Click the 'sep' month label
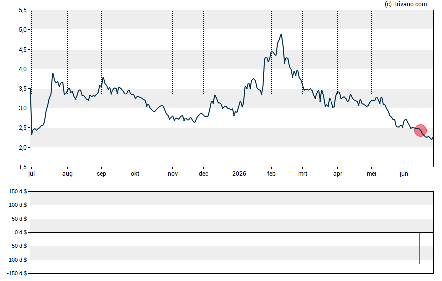Image resolution: width=442 pixels, height=281 pixels. tap(101, 174)
